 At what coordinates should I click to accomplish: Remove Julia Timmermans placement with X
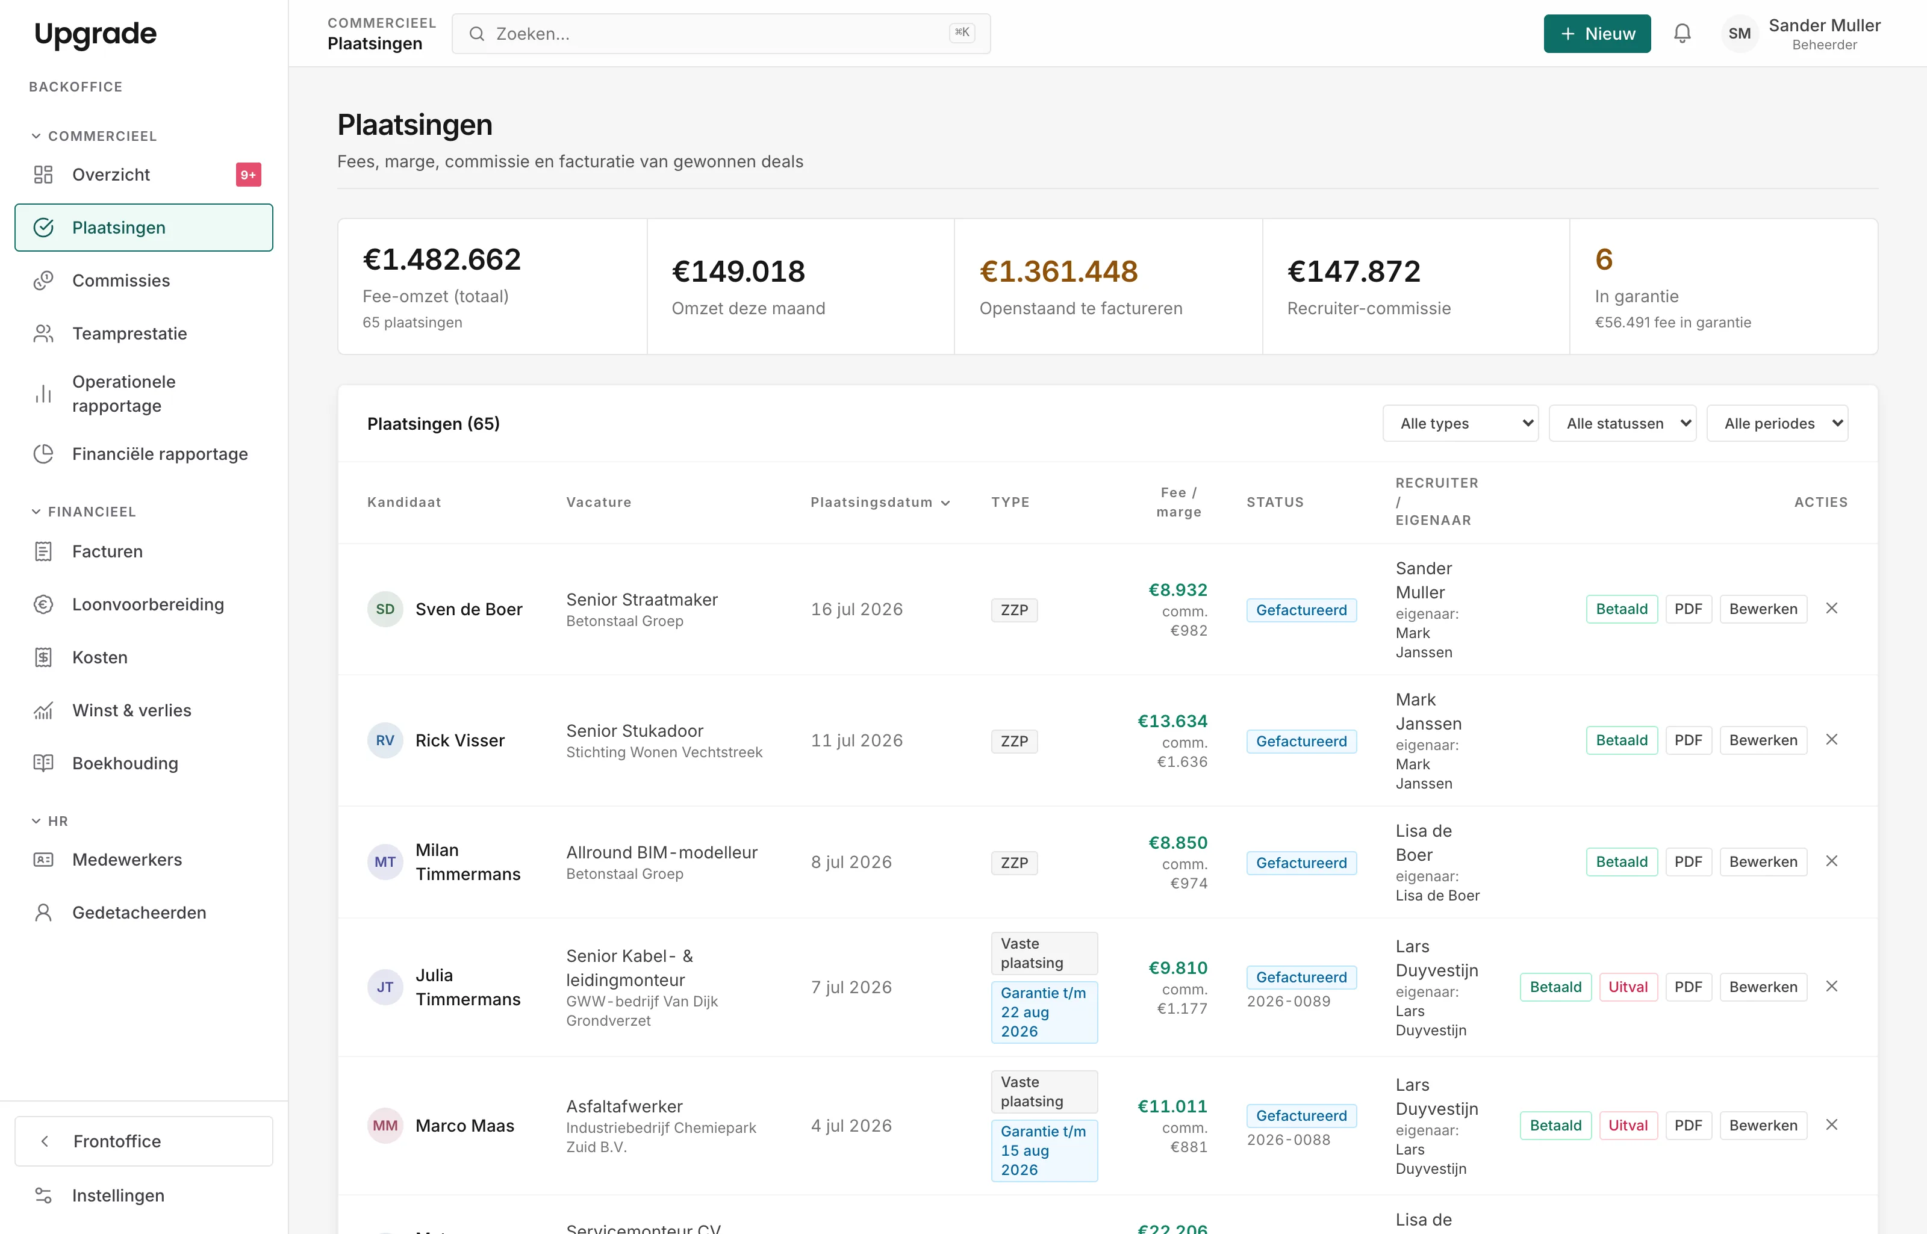pos(1832,987)
